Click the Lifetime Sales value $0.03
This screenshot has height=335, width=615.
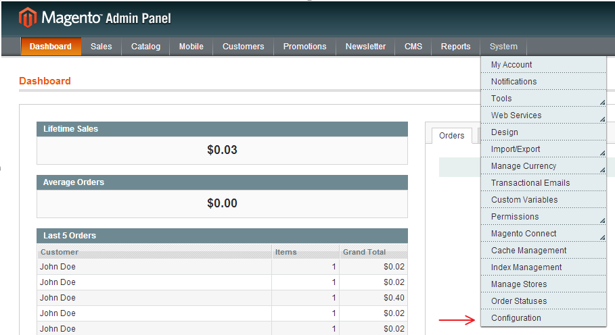click(x=222, y=149)
